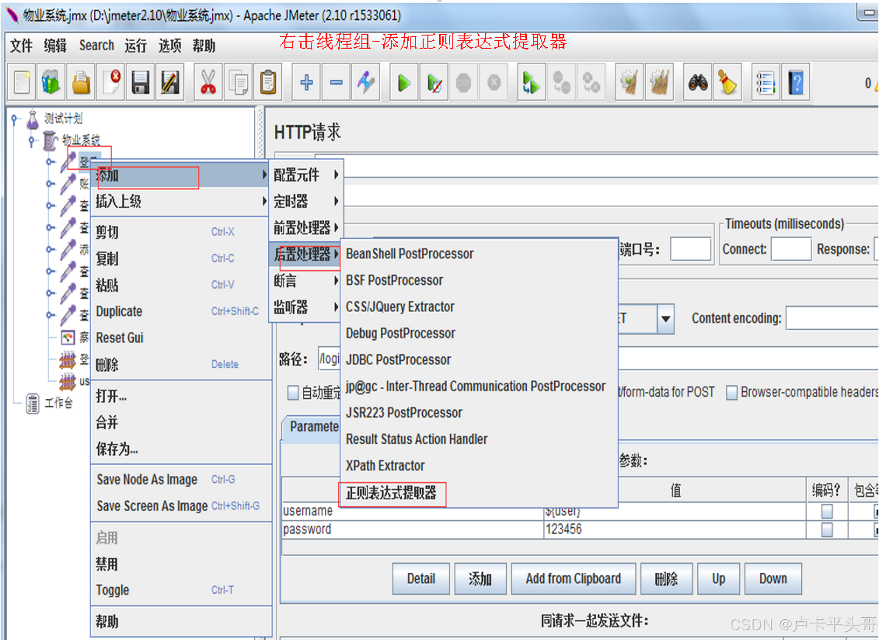
Task: Collapse the 物业系统 tree expander
Action: (32, 140)
